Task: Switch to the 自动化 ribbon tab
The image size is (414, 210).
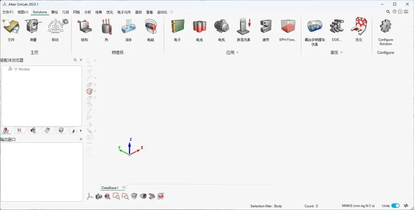Action: point(162,12)
